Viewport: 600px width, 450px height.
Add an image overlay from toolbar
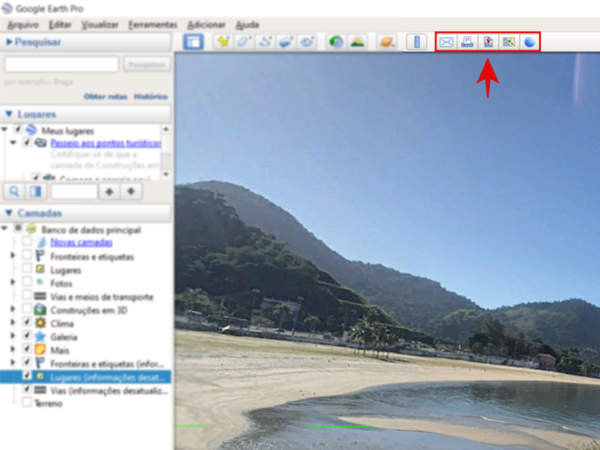coord(285,42)
